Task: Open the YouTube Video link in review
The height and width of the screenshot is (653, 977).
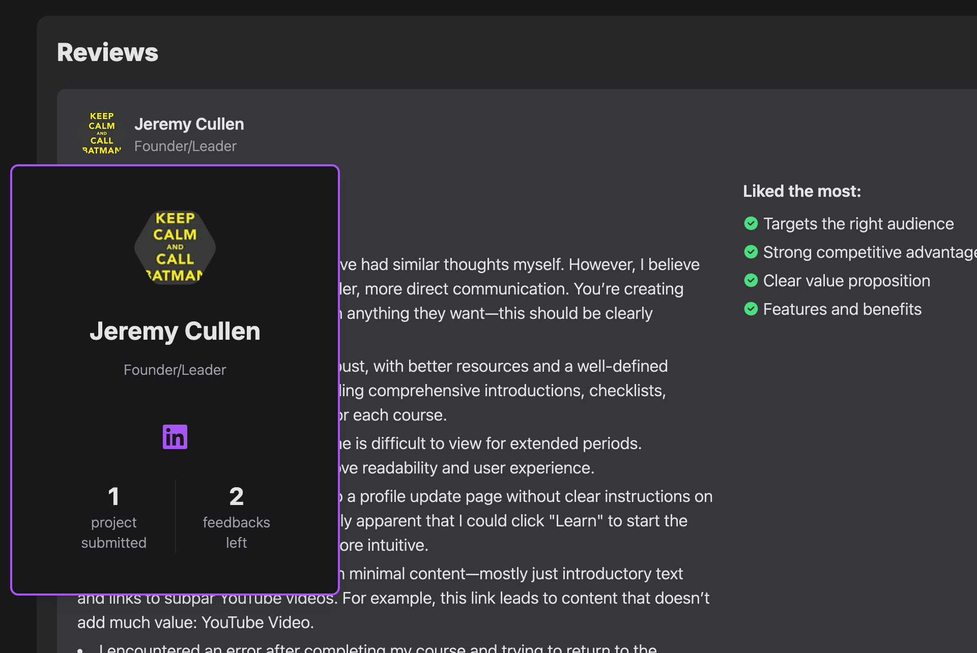Action: 256,622
